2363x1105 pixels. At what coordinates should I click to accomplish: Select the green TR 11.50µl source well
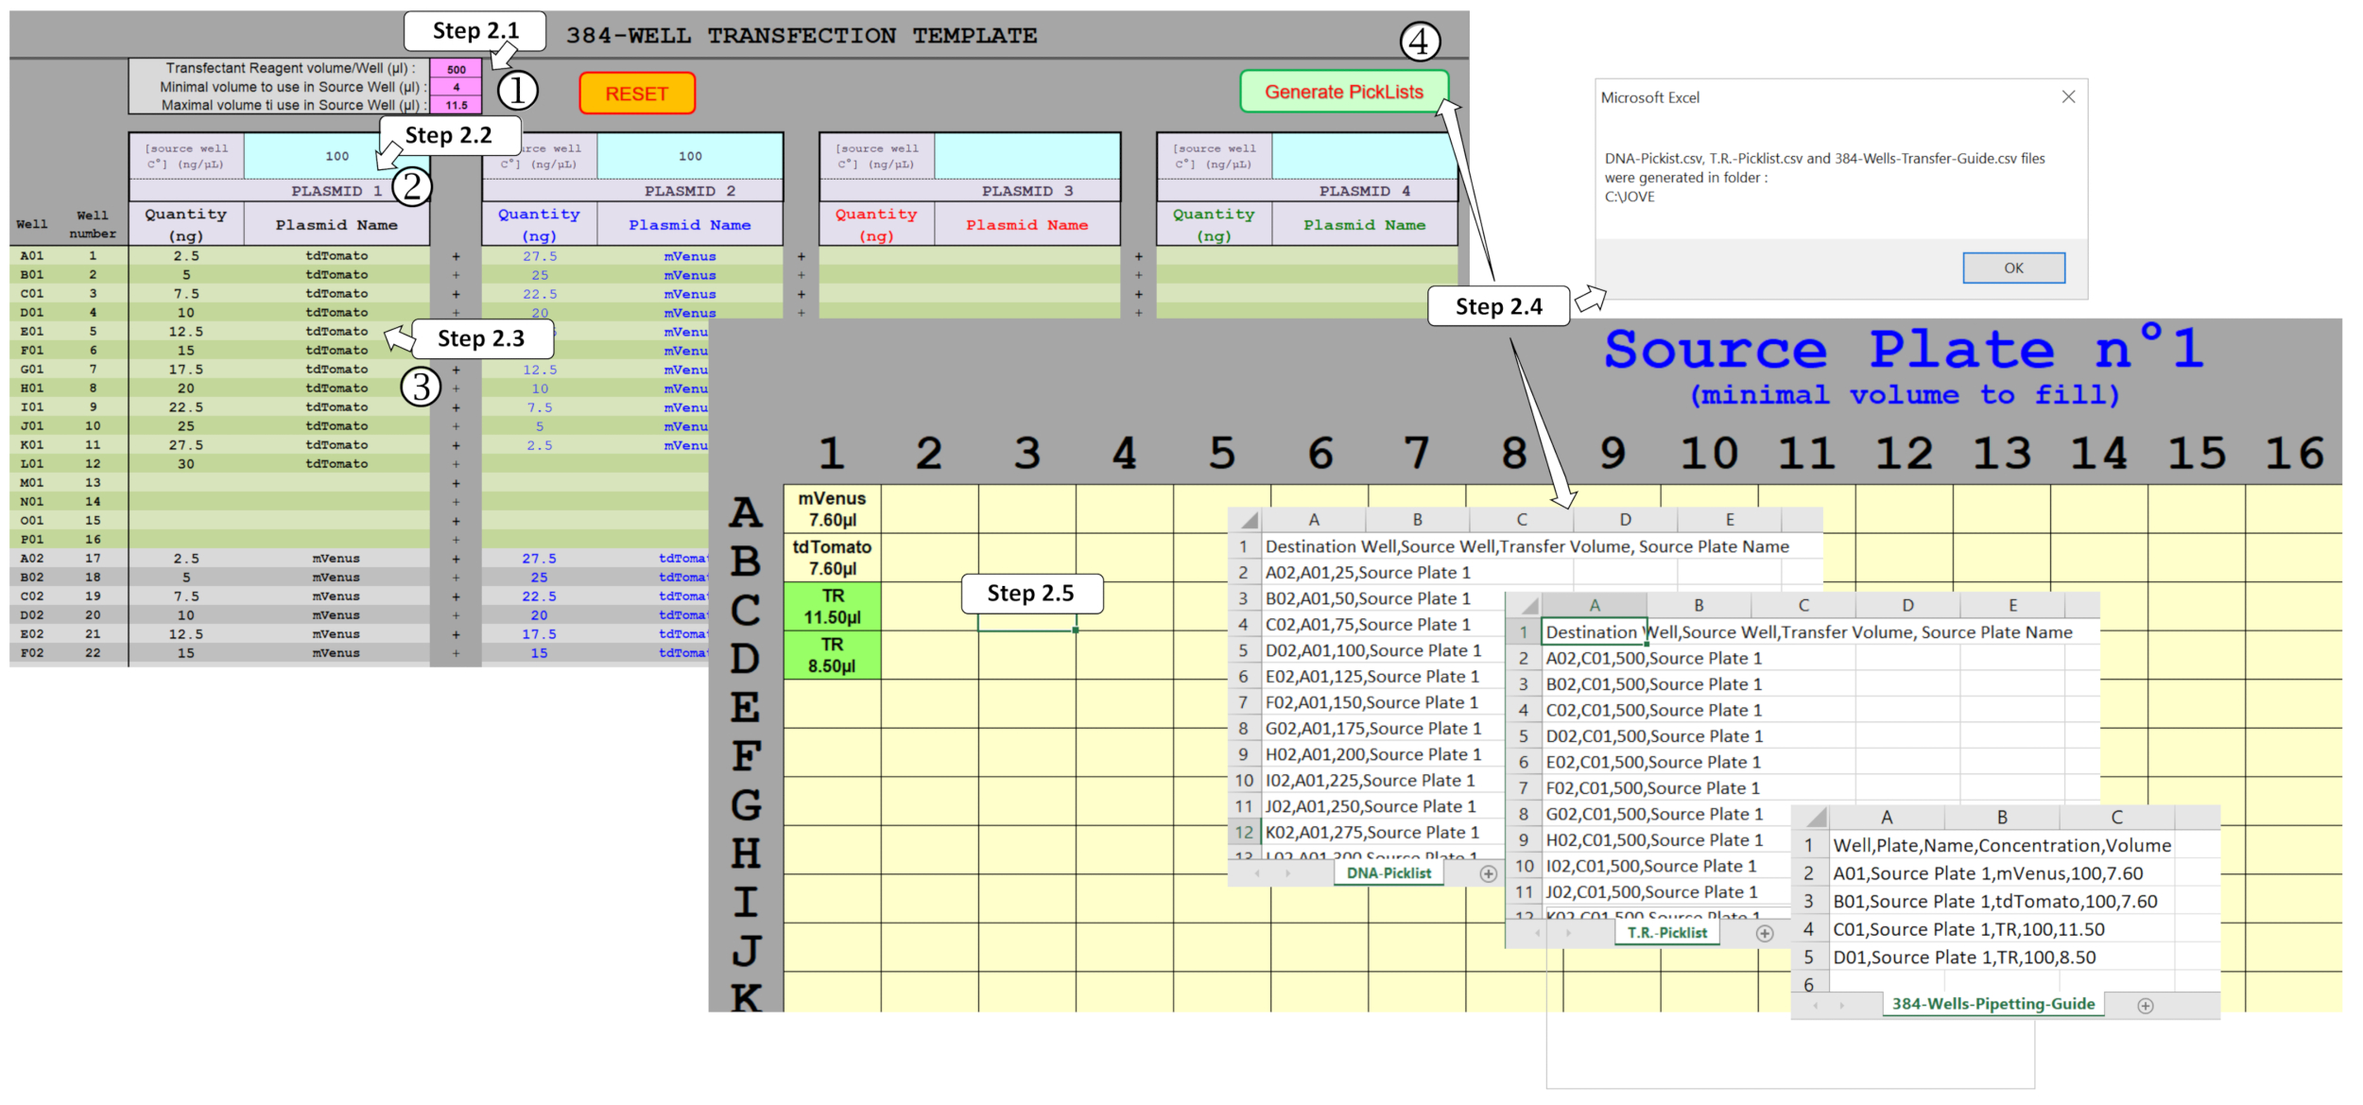pyautogui.click(x=832, y=606)
